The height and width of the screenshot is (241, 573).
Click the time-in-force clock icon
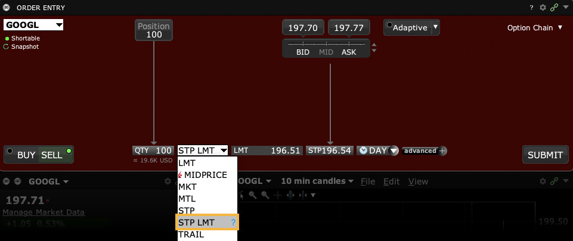[363, 151]
